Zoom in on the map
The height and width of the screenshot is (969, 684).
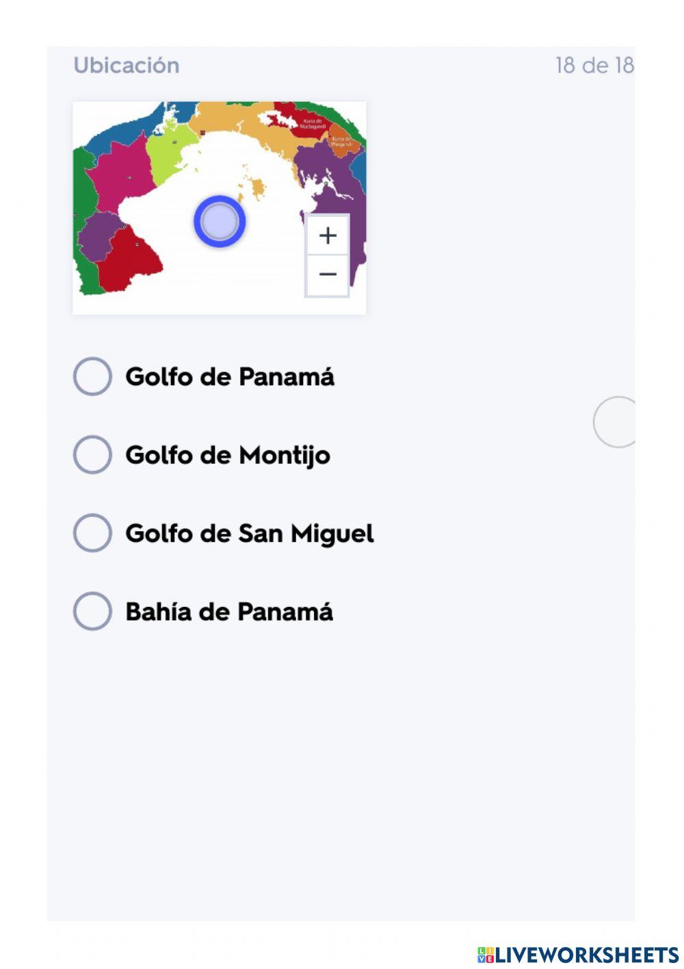(328, 235)
